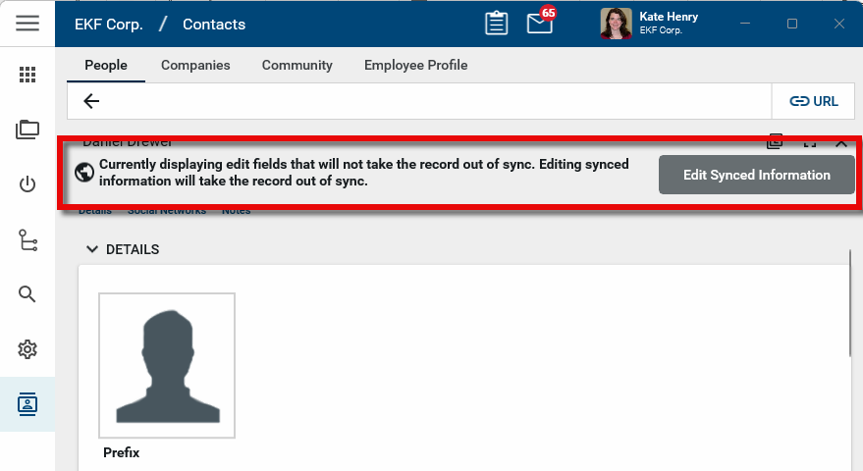Open the workflow branch icon in sidebar
Image resolution: width=863 pixels, height=471 pixels.
point(27,239)
